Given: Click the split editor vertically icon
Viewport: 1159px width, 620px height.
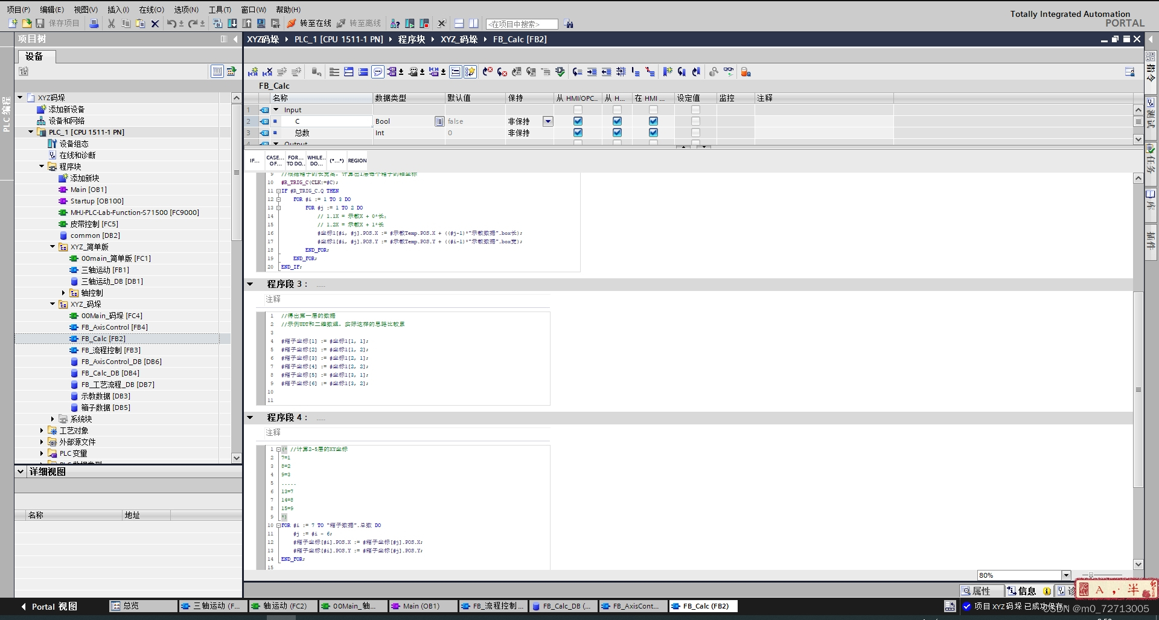Looking at the screenshot, I should (x=474, y=24).
